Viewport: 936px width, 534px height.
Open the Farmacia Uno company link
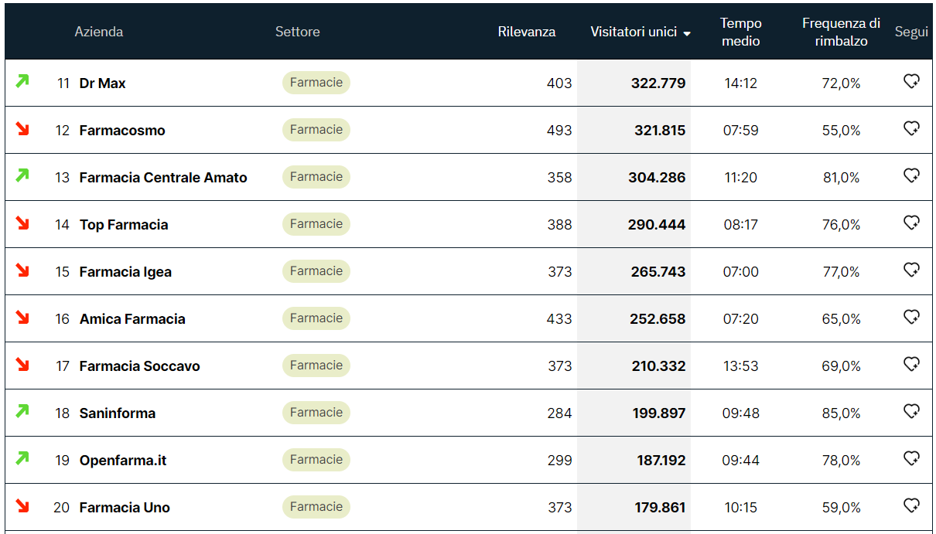pyautogui.click(x=125, y=508)
